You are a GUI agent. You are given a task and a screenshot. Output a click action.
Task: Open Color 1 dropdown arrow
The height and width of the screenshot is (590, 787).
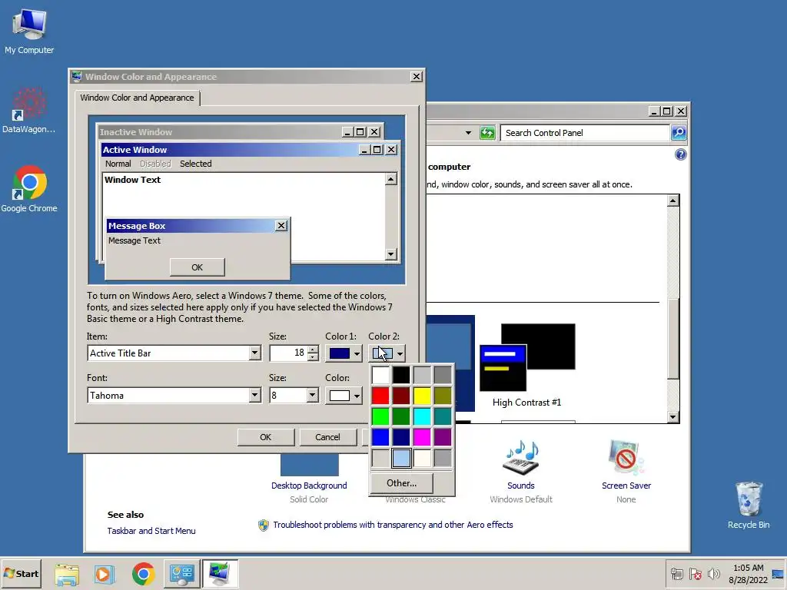(357, 353)
